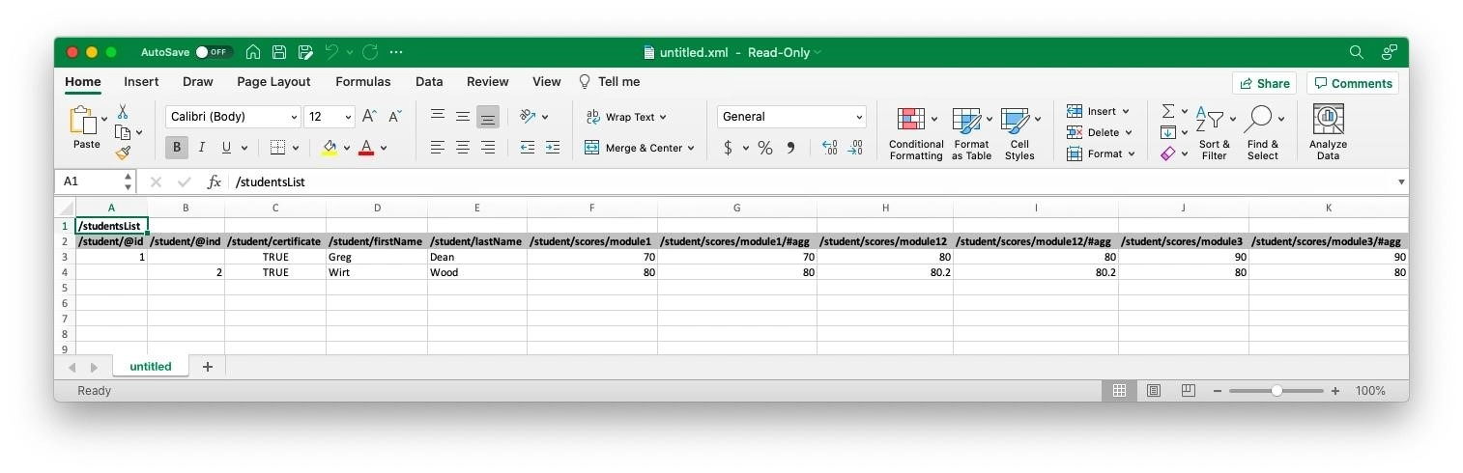
Task: Click the AutoSum sigma icon
Action: [1168, 111]
